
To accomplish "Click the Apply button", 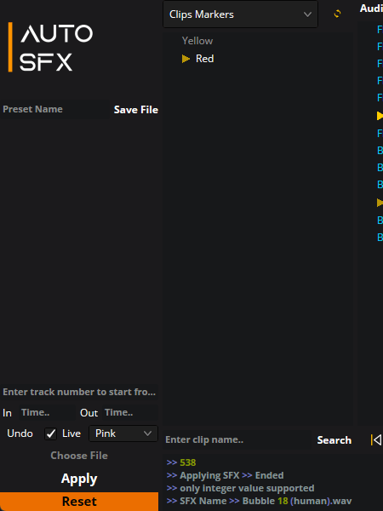I will [x=79, y=479].
